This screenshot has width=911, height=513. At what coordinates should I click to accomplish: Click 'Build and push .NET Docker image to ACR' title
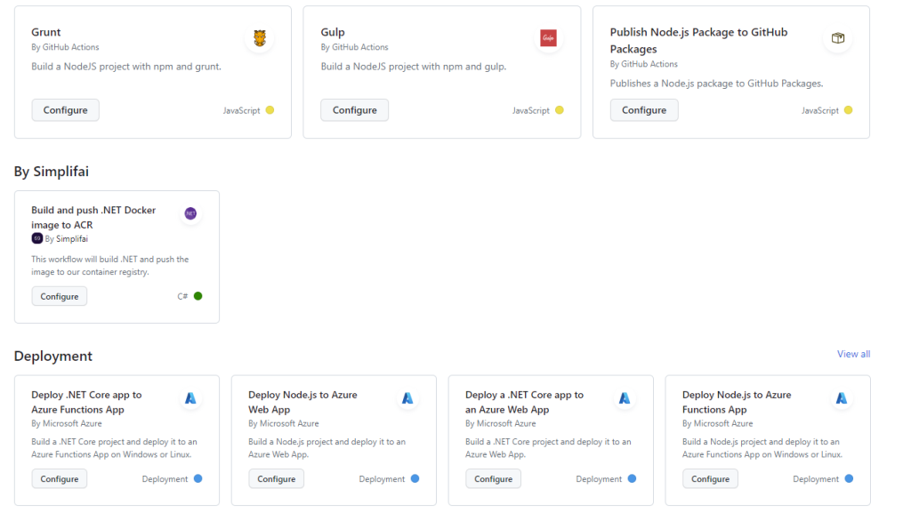93,218
